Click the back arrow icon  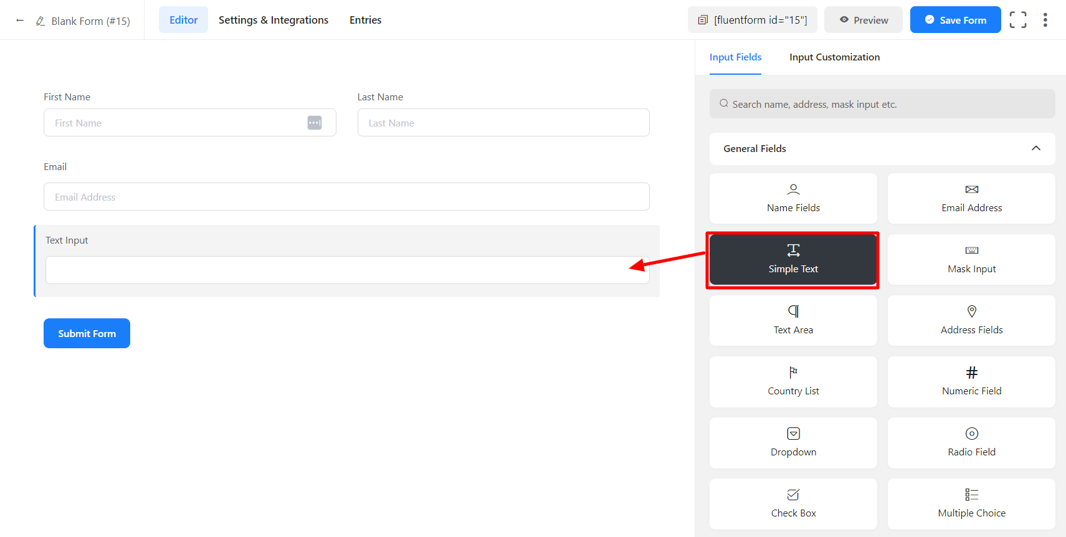(x=20, y=21)
